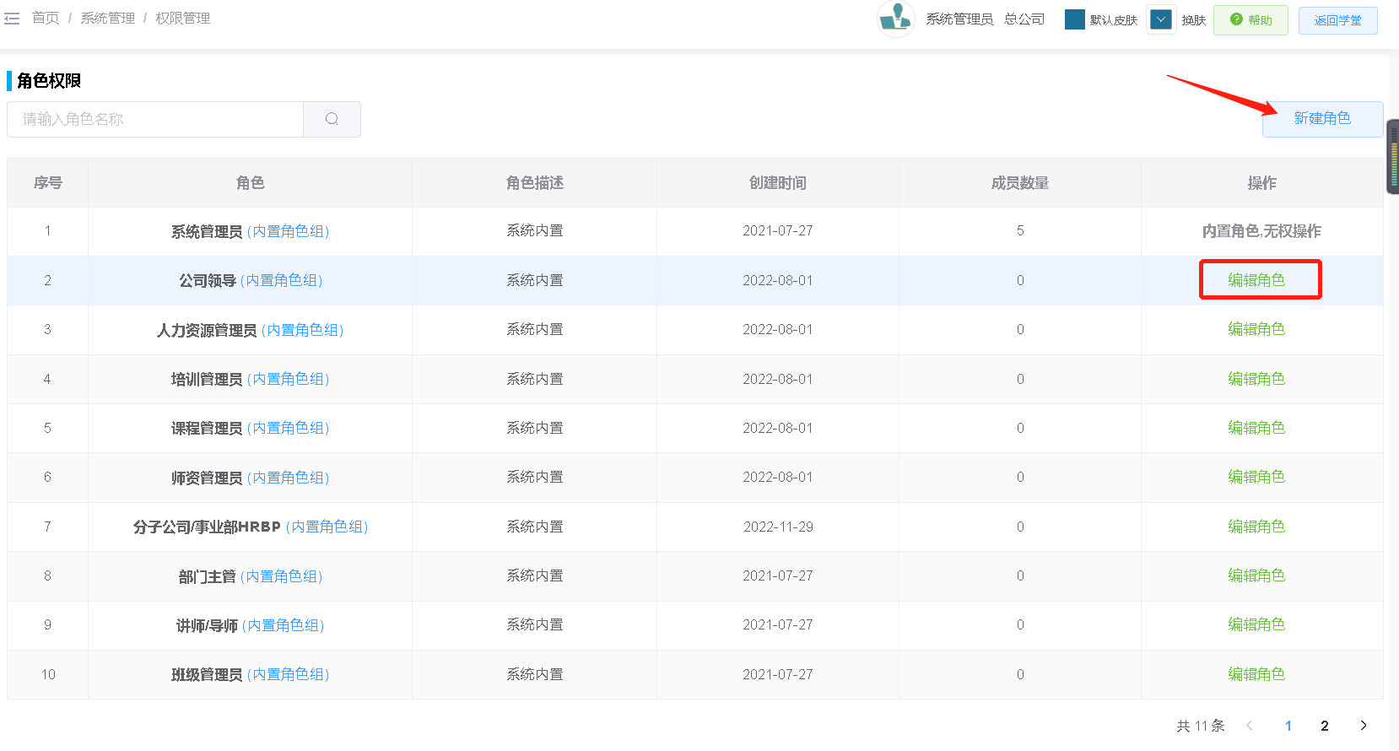Edit the 人力资源管理员 role
Viewport: 1399px width, 751px height.
pos(1256,329)
